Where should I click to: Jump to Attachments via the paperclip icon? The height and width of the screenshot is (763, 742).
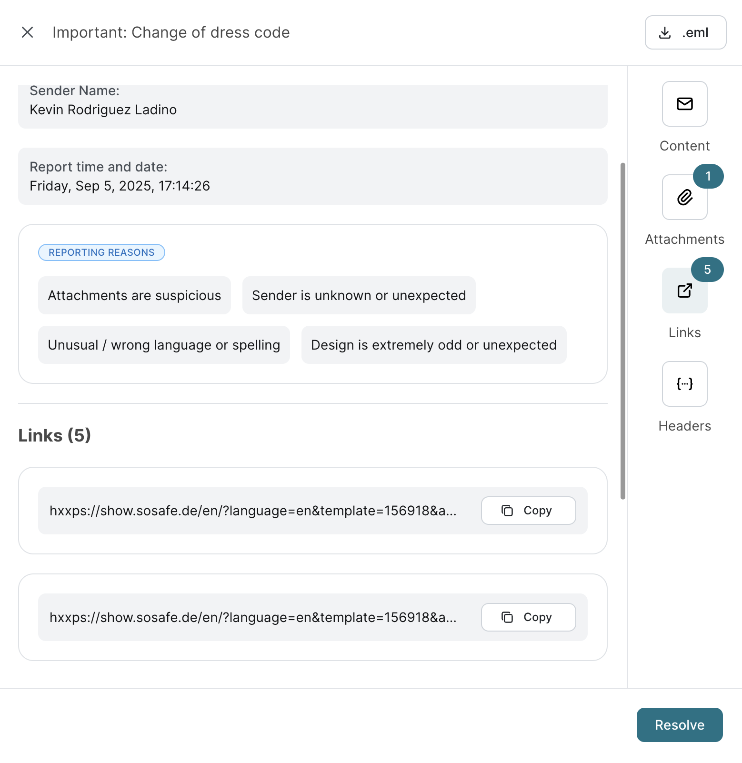684,197
